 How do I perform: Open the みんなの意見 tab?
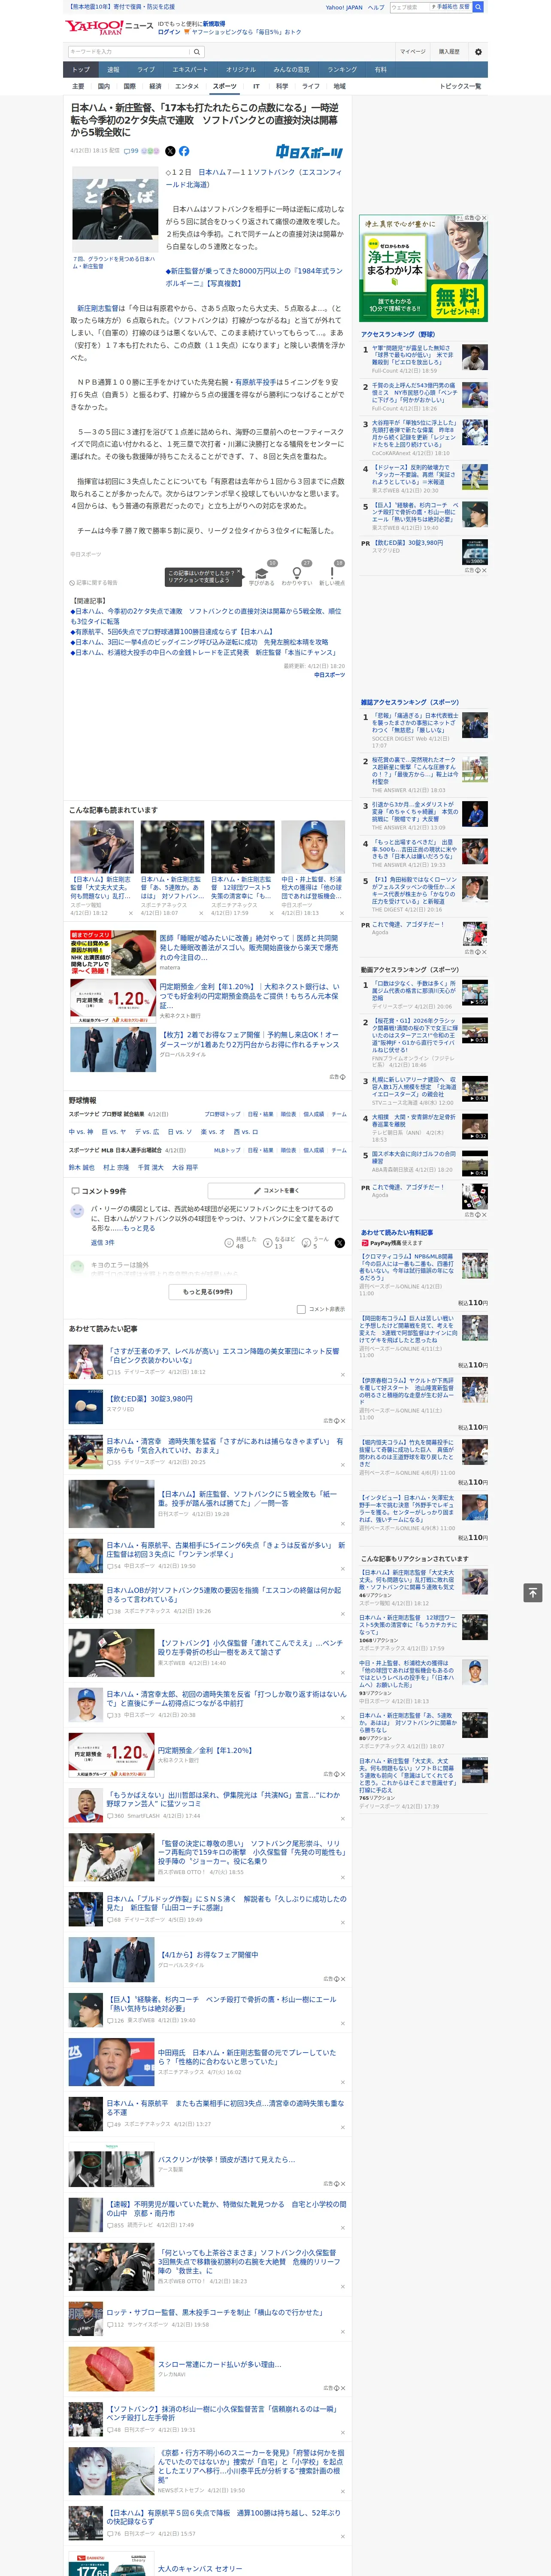[291, 70]
